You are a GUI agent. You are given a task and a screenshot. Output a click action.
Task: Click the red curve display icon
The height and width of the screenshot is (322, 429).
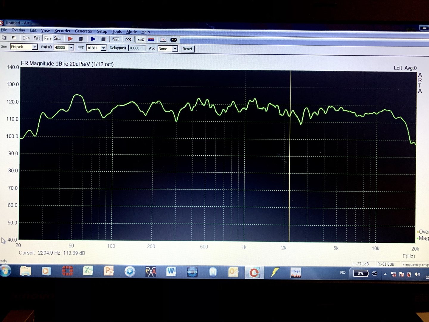pos(163,40)
